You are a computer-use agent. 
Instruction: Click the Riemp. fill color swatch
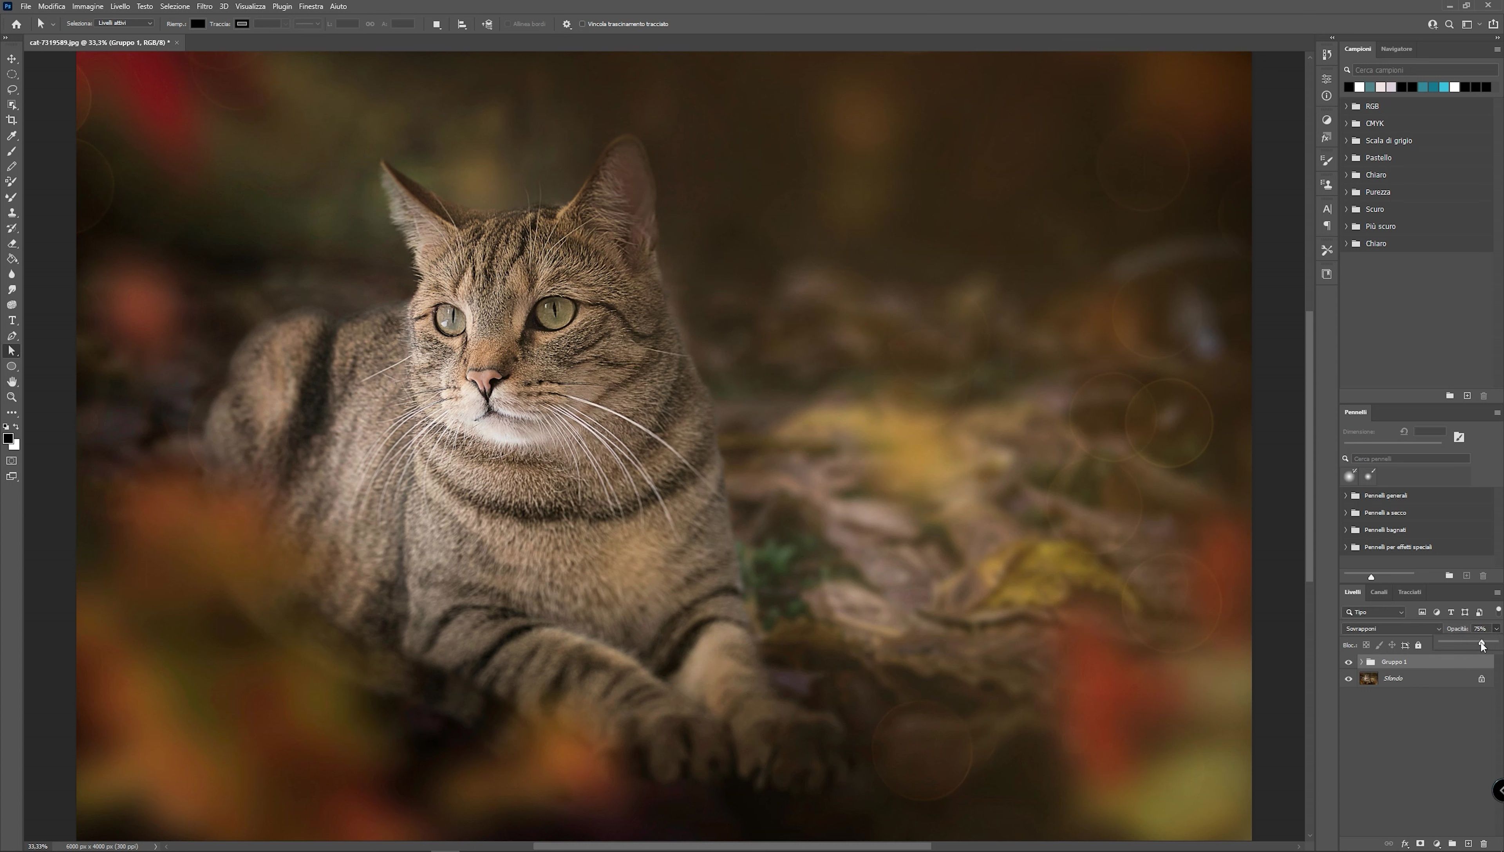(x=198, y=24)
